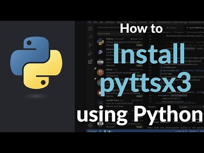Click the 'serviceWorker' suggestion in autocomplete list
The width and height of the screenshot is (204, 153).
point(171,71)
